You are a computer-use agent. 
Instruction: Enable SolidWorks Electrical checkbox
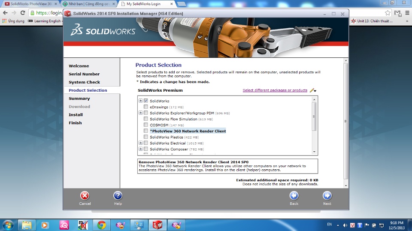click(146, 143)
